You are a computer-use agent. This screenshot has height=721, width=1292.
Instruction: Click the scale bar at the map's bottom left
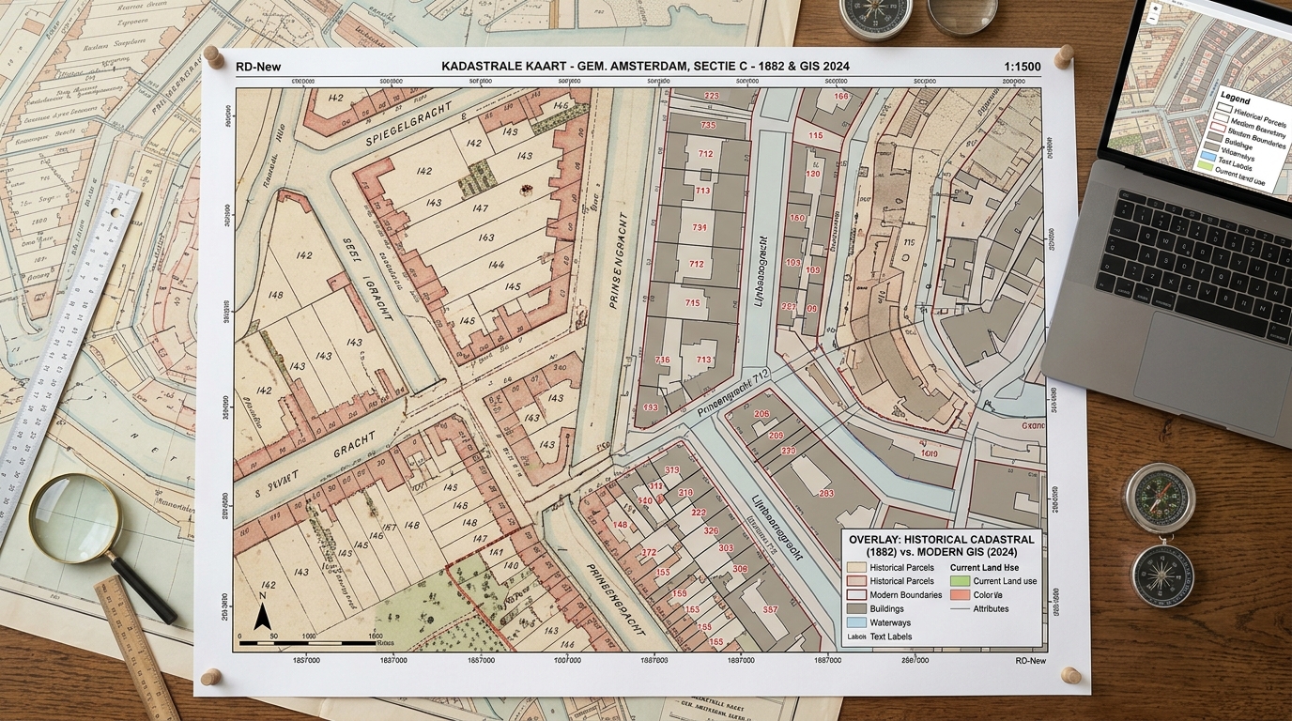point(310,641)
